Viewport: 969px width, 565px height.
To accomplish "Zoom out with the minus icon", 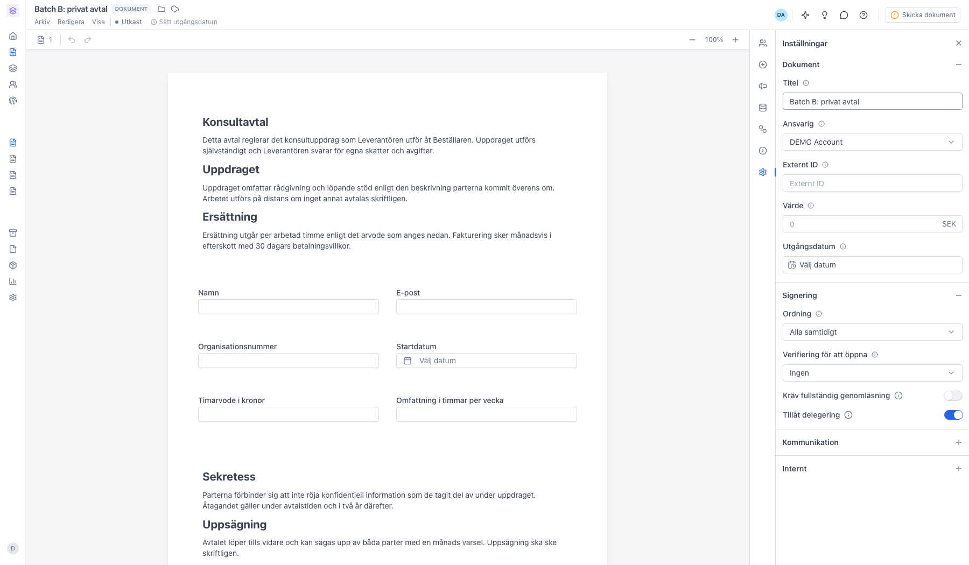I will click(692, 40).
